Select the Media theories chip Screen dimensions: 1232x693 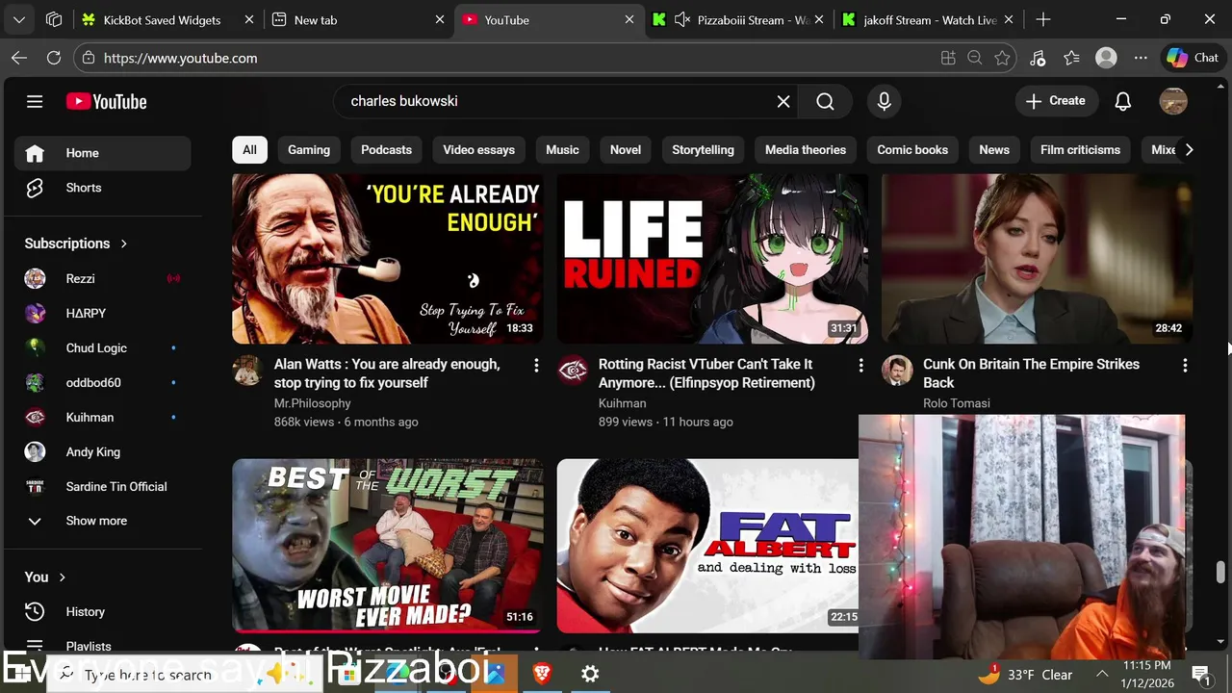pyautogui.click(x=806, y=150)
